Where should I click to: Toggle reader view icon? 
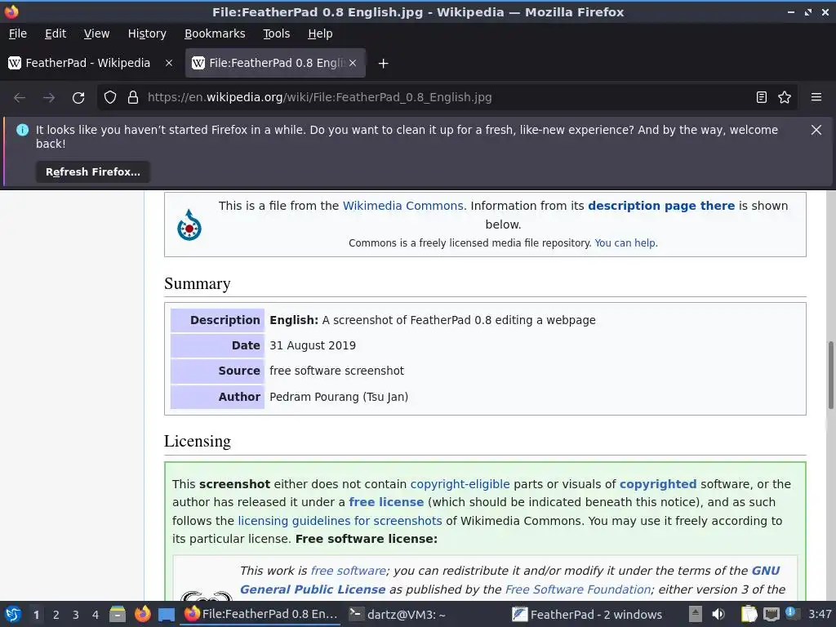click(762, 98)
